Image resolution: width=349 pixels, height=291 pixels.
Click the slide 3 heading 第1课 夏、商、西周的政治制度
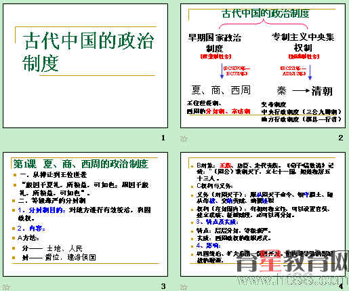click(x=81, y=164)
